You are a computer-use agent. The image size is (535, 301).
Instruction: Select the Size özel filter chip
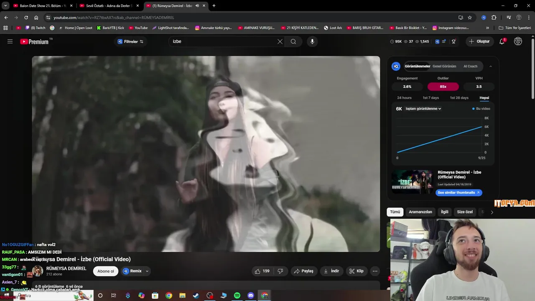[x=465, y=212]
